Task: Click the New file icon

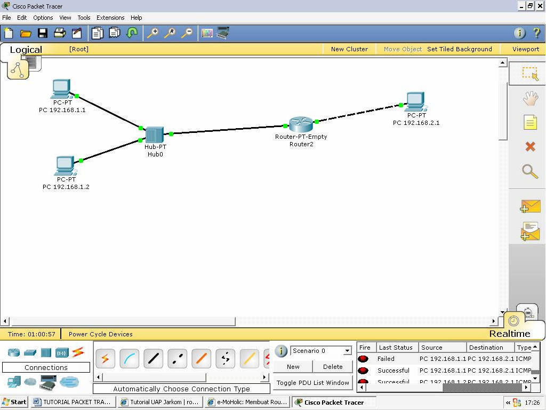Action: [9, 33]
